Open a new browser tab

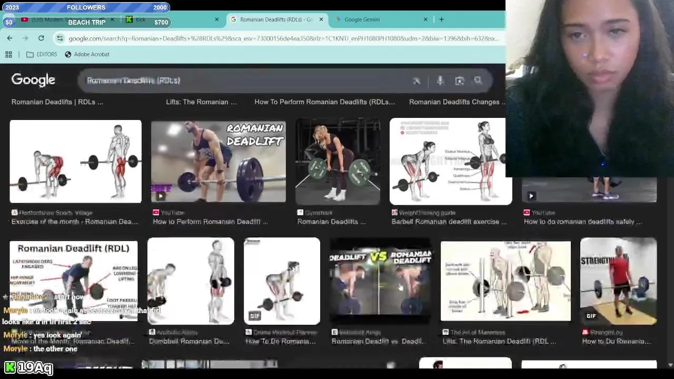[441, 19]
